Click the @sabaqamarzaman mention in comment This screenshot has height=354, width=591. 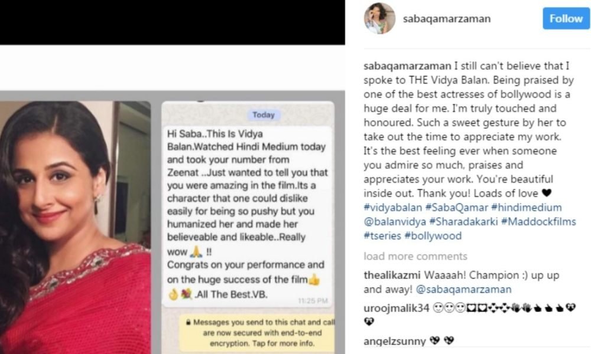pyautogui.click(x=463, y=289)
